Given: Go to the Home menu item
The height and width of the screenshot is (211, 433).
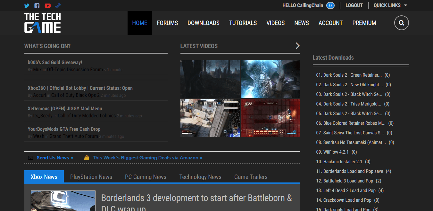Looking at the screenshot, I should [x=140, y=23].
